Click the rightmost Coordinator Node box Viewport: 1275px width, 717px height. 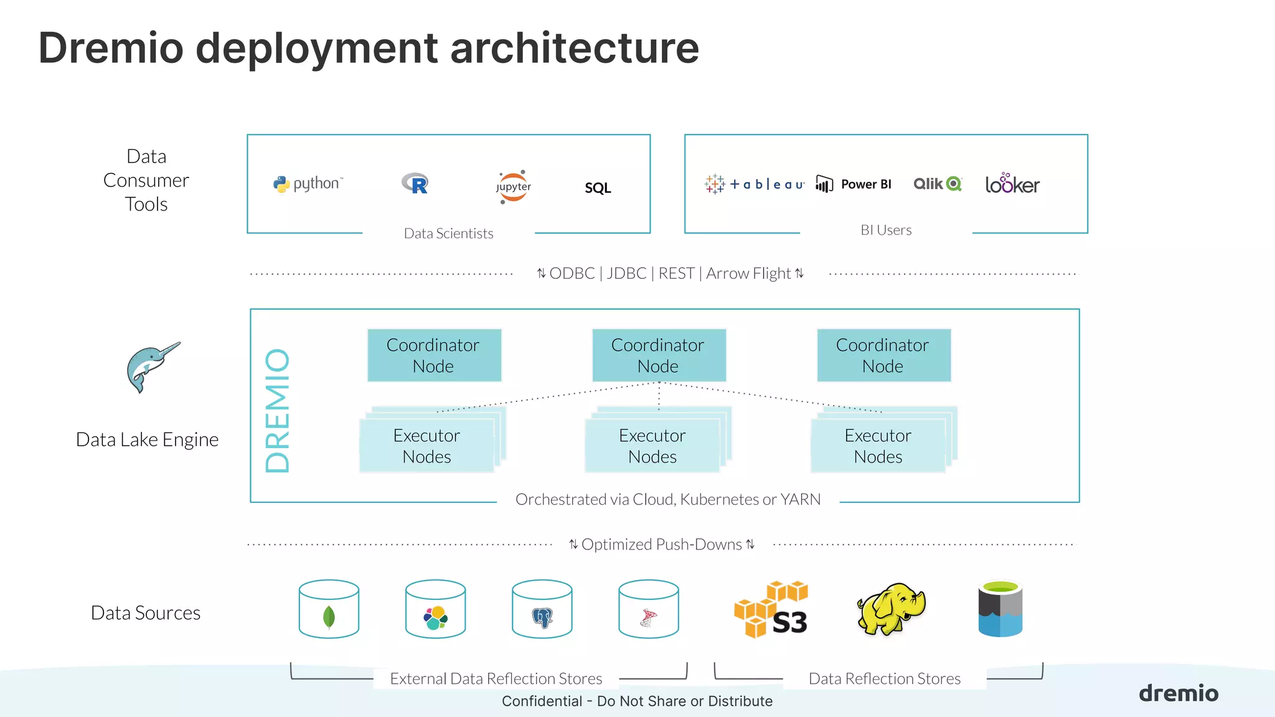(x=883, y=355)
